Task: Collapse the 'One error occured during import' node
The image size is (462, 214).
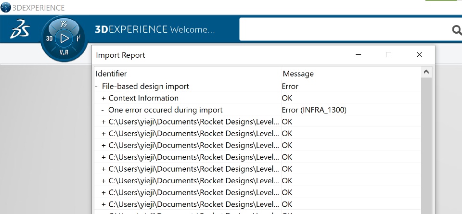Action: (103, 110)
